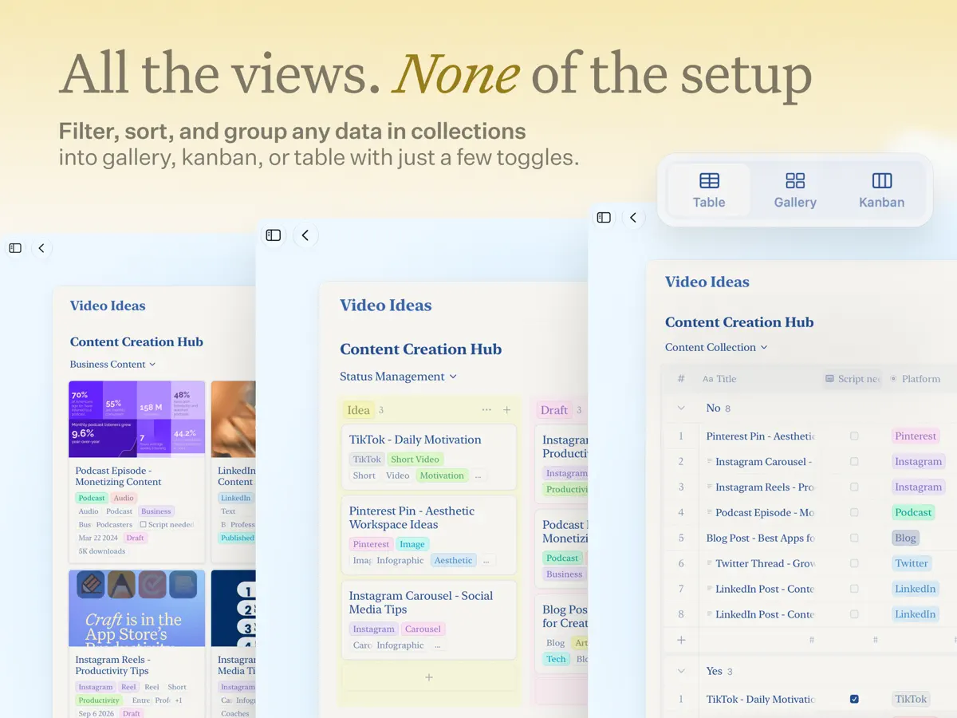Check Script needed for LinkedIn Post row 7
Screen dimensions: 957x718
click(x=854, y=589)
